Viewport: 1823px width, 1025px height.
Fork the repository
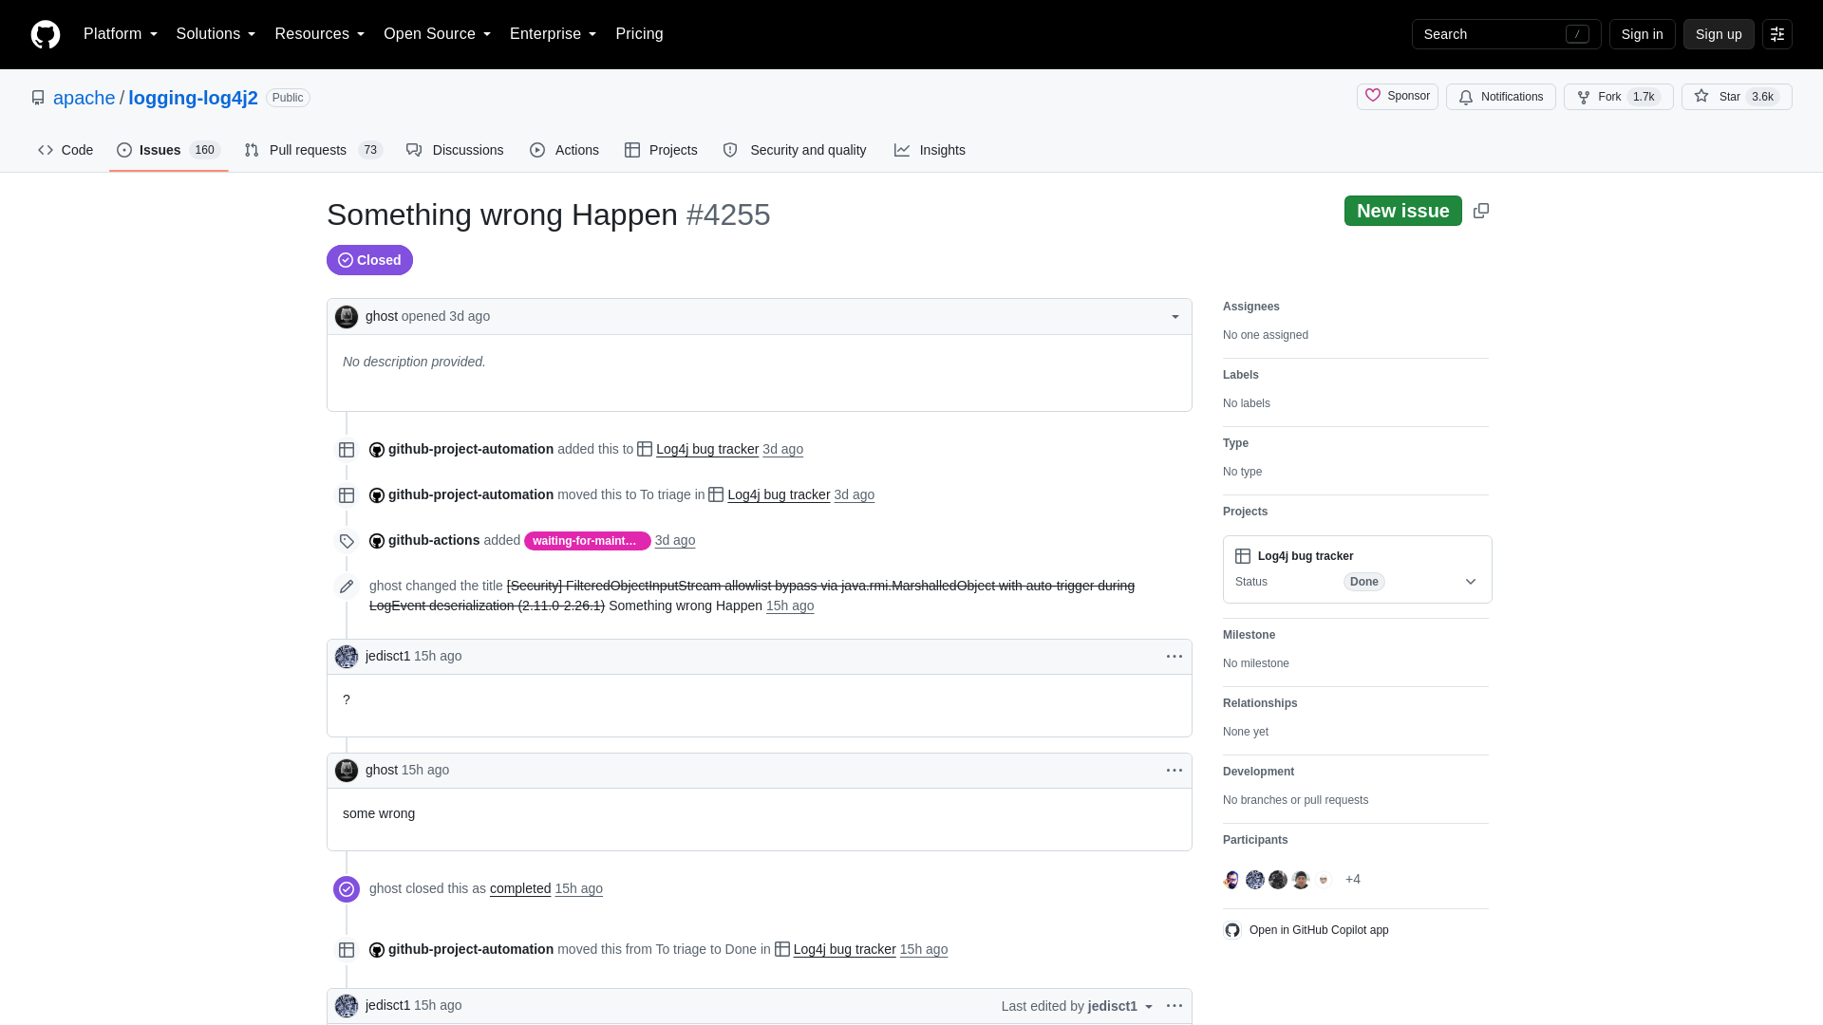1619,97
